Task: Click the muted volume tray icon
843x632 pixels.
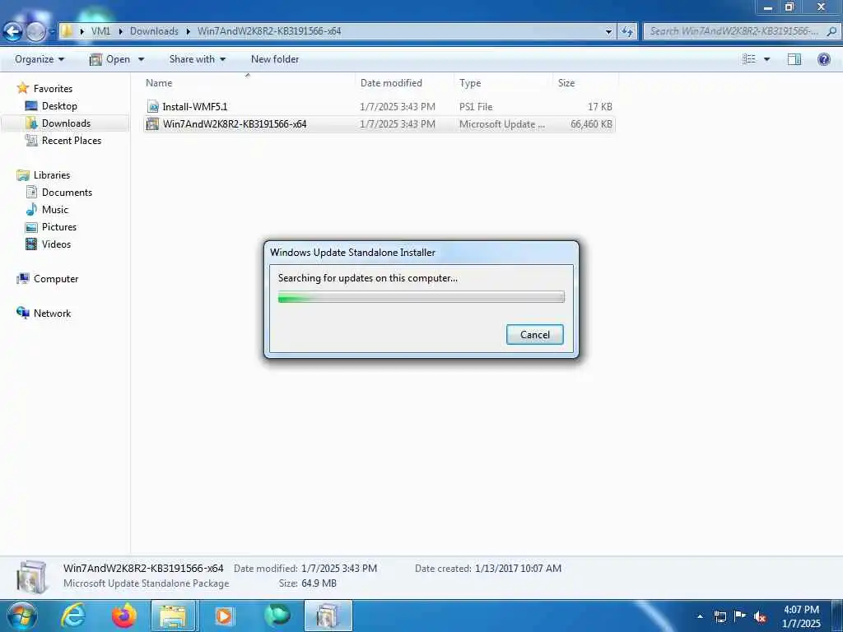Action: (760, 617)
